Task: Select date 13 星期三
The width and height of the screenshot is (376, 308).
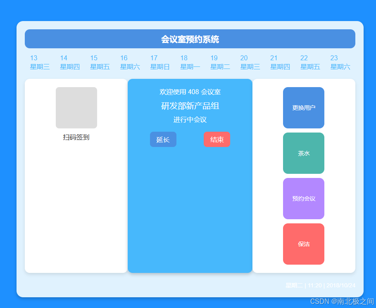Action: tap(39, 62)
